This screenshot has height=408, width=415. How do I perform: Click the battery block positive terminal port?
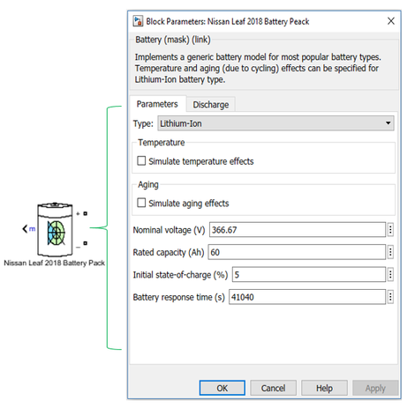click(85, 213)
